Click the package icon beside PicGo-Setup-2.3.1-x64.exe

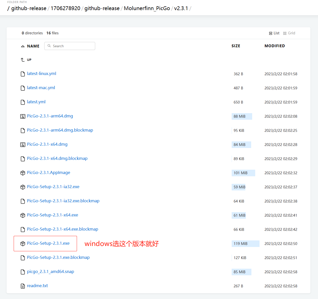[x=23, y=215]
